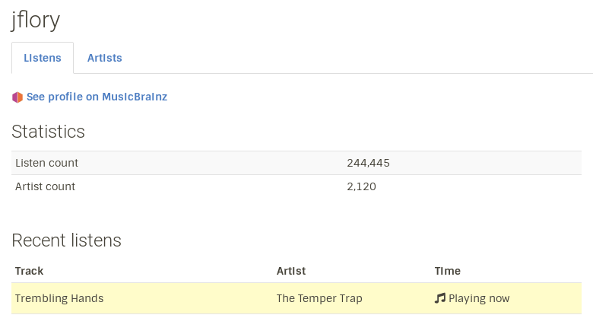Click the Time column header
593x315 pixels.
[447, 271]
